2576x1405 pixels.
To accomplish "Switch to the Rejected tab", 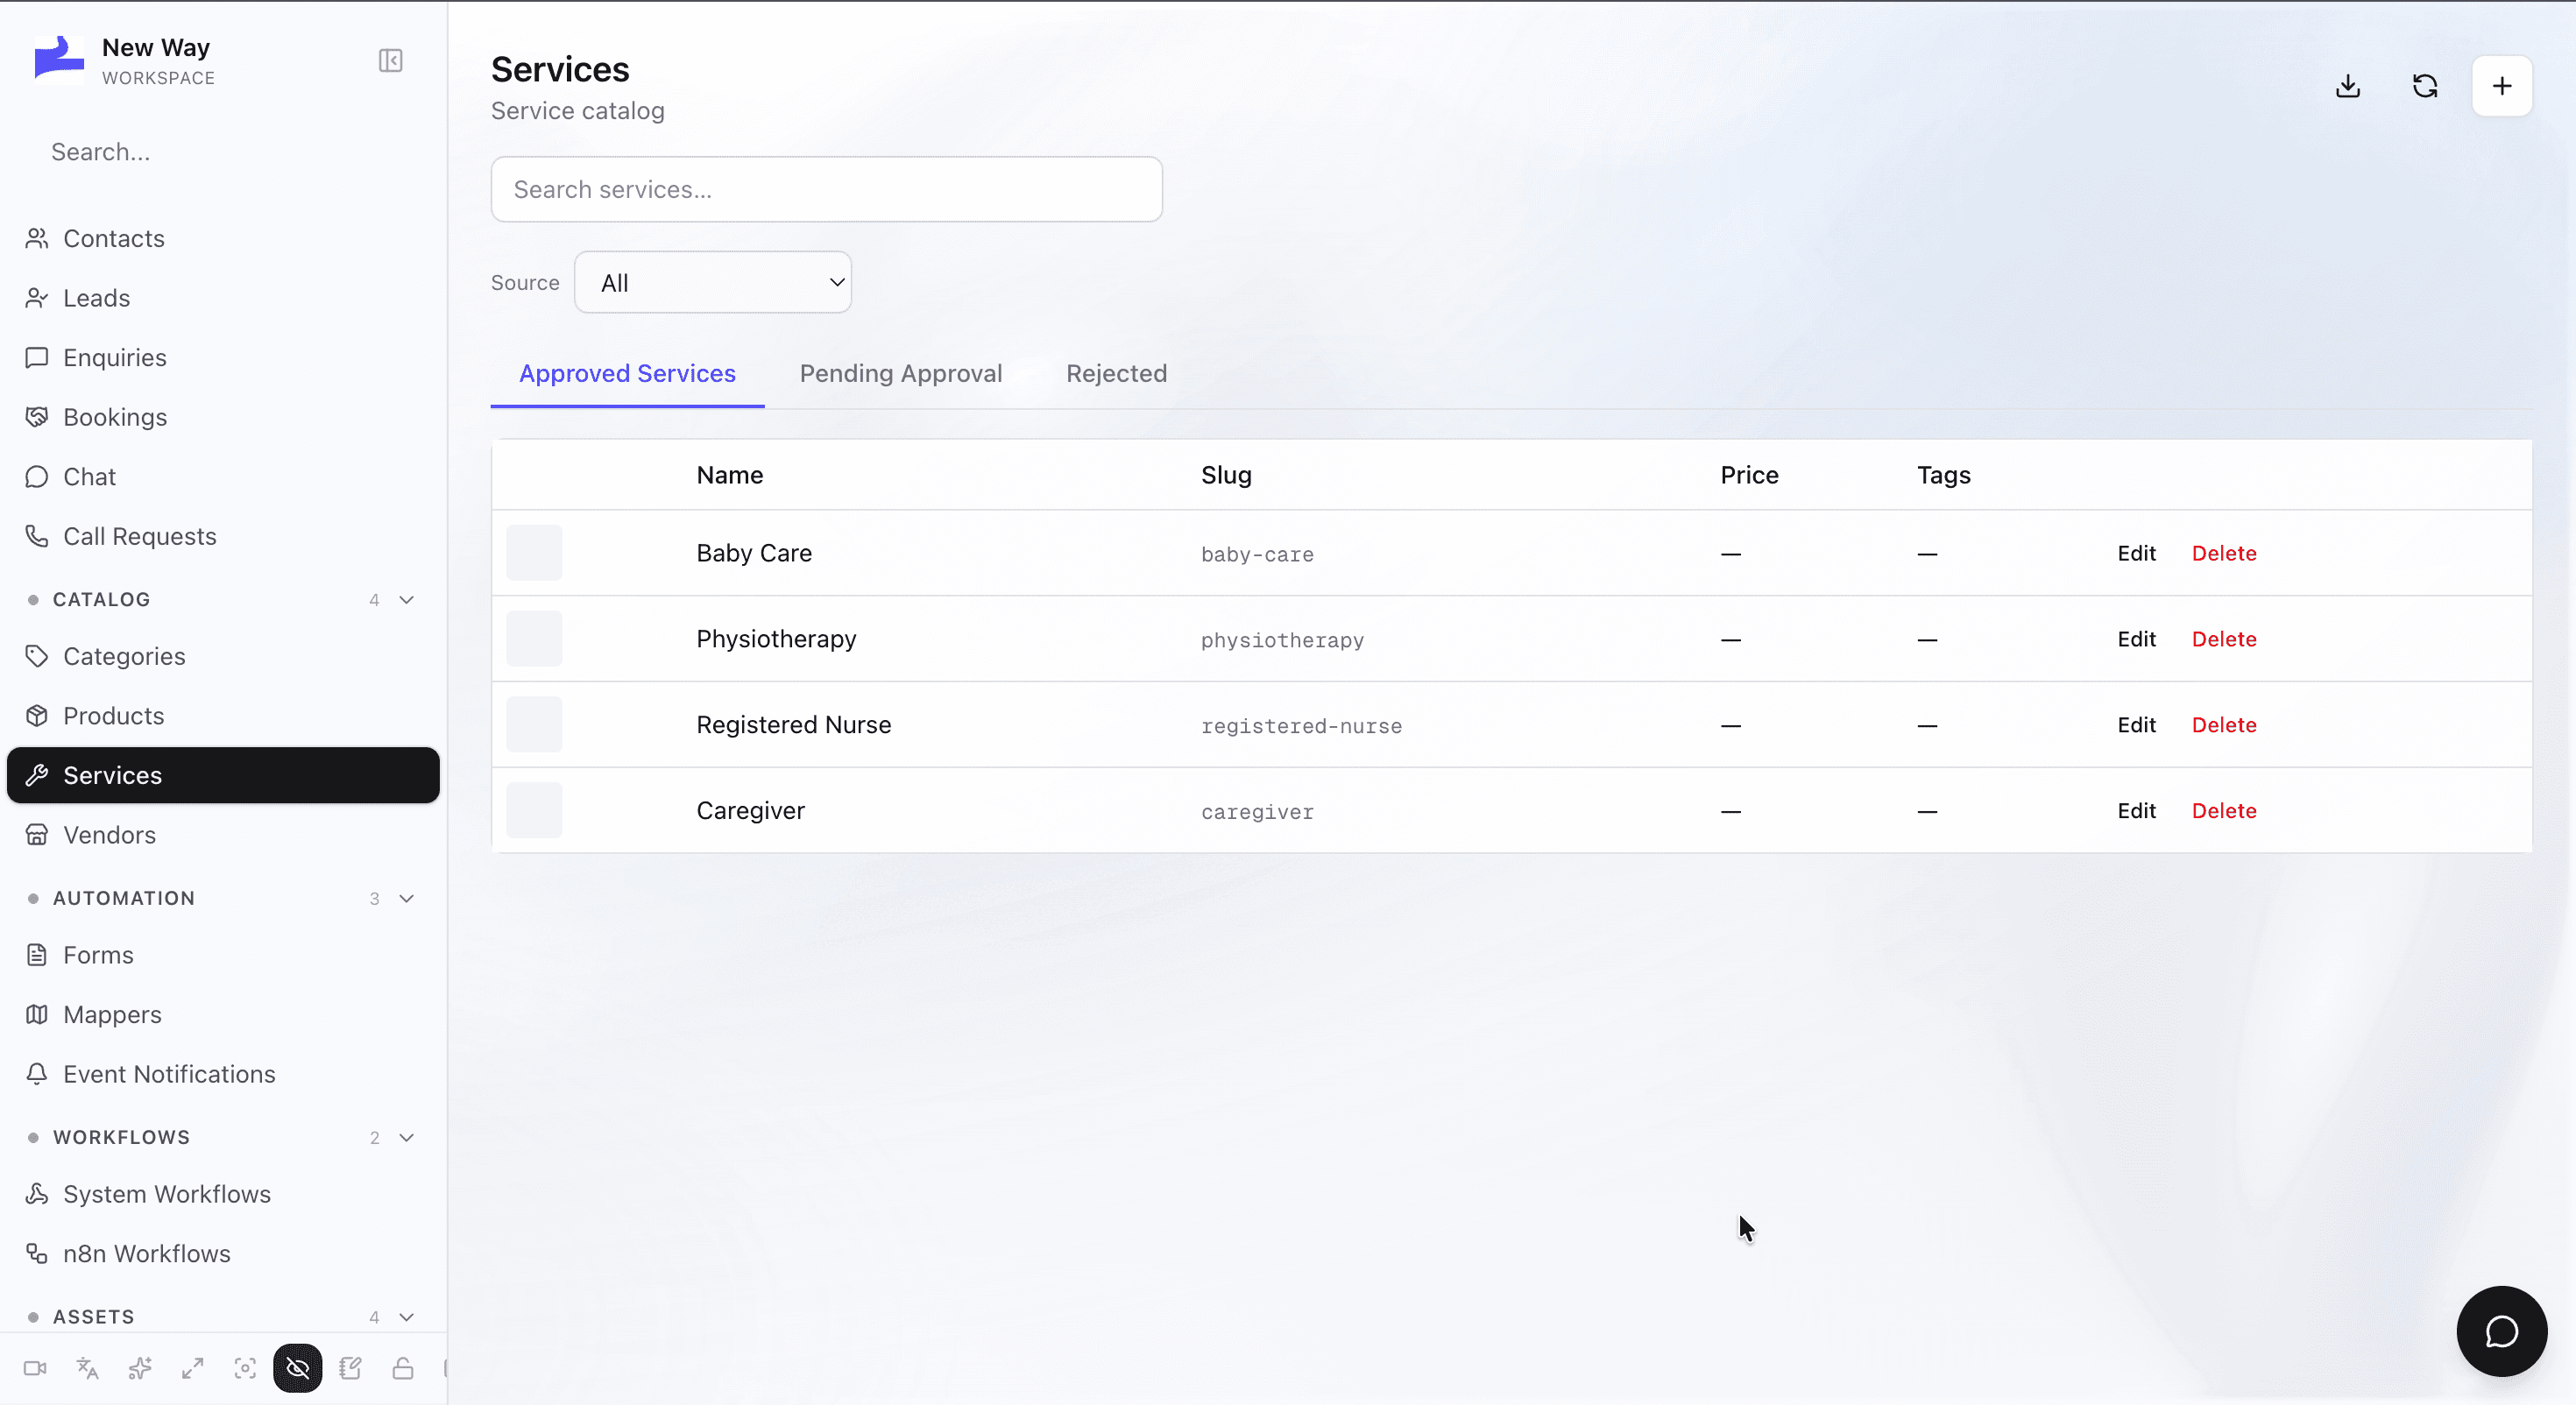I will tap(1117, 374).
